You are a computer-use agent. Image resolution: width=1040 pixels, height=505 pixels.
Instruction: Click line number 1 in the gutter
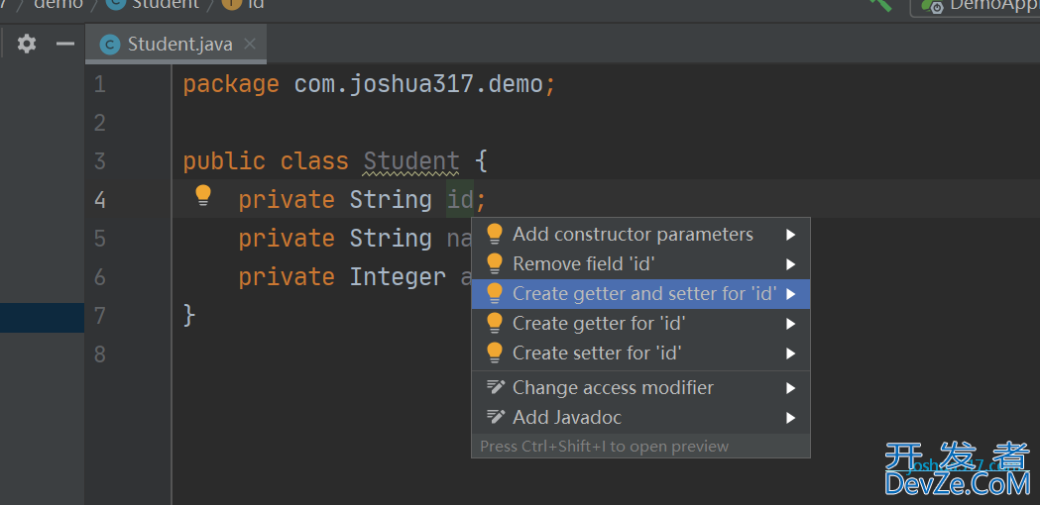click(x=100, y=85)
